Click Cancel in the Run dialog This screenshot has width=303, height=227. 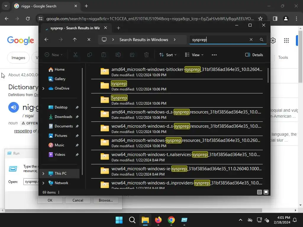pyautogui.click(x=78, y=200)
